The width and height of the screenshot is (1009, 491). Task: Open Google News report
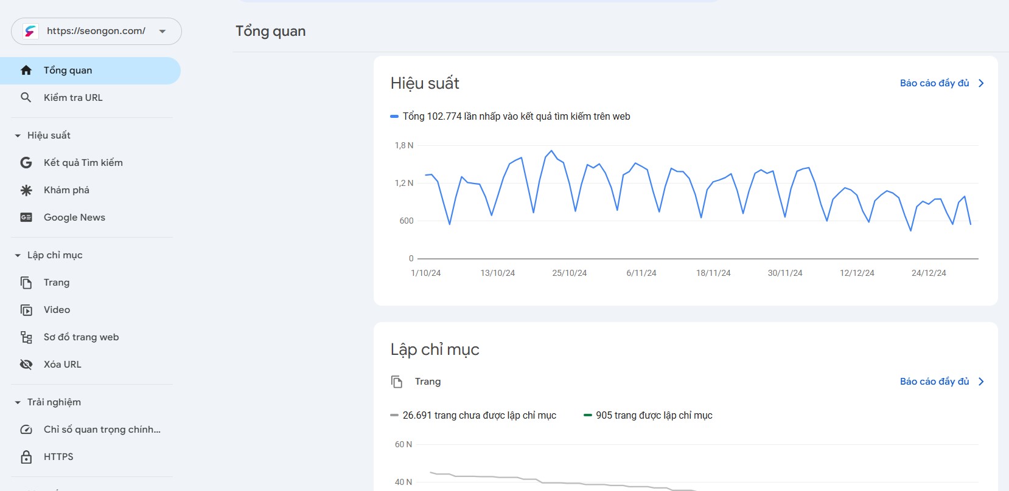click(x=74, y=218)
